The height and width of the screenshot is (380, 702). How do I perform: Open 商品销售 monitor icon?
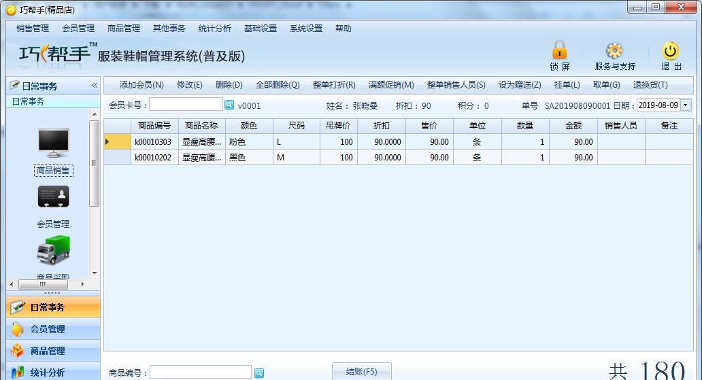54,143
